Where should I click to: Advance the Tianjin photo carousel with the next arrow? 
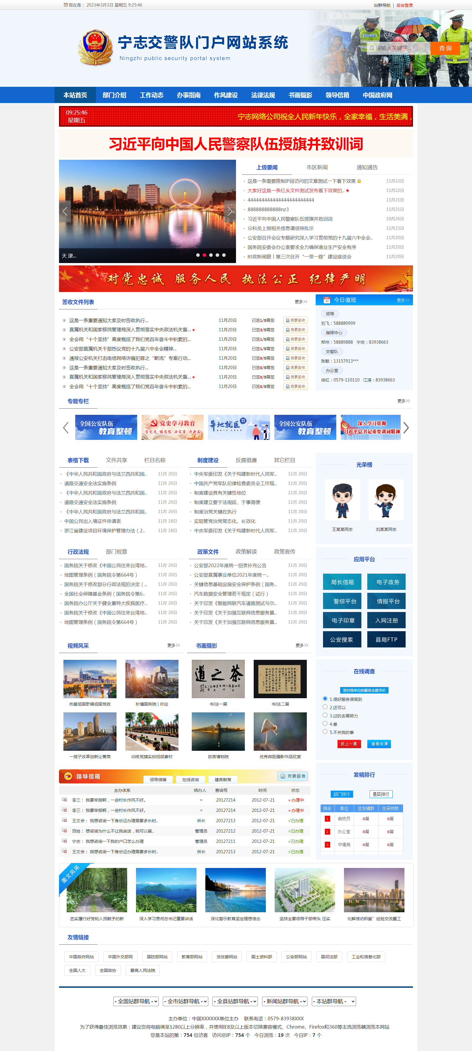[230, 211]
